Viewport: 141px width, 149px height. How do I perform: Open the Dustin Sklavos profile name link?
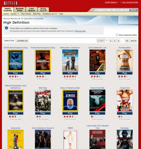(x=111, y=2)
